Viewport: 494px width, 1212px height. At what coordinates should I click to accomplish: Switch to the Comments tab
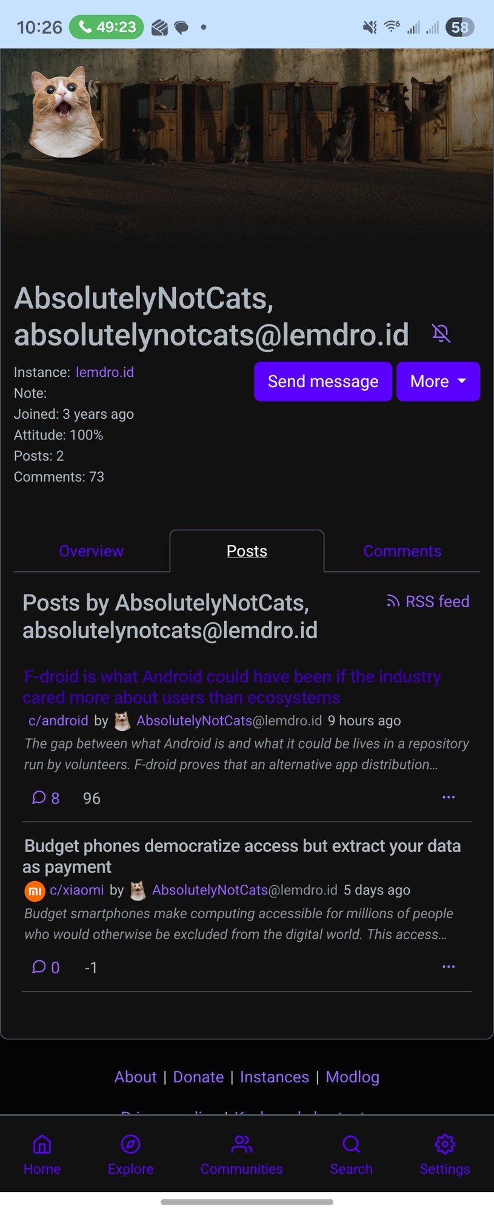[x=402, y=551]
